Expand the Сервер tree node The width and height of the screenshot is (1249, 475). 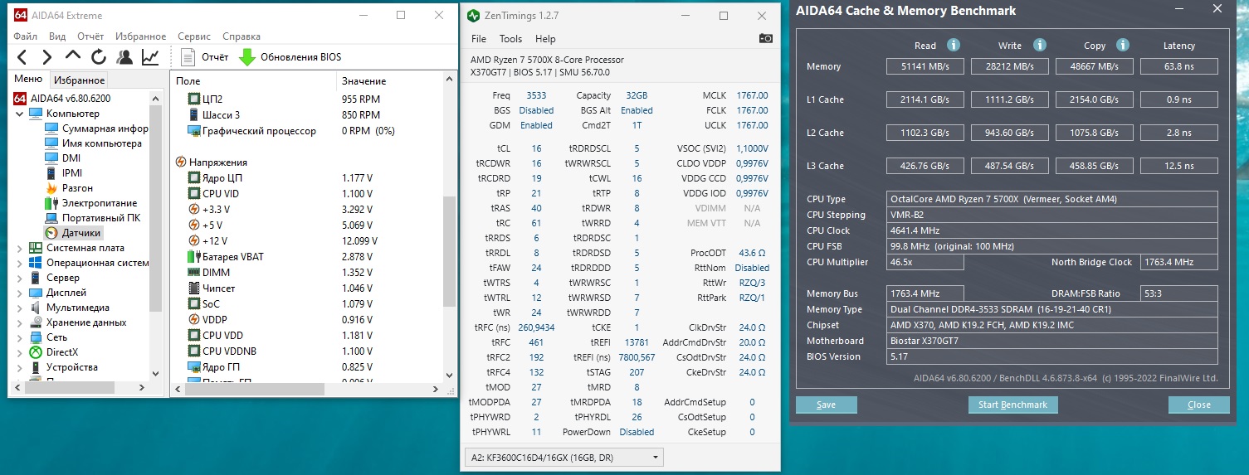pyautogui.click(x=20, y=278)
